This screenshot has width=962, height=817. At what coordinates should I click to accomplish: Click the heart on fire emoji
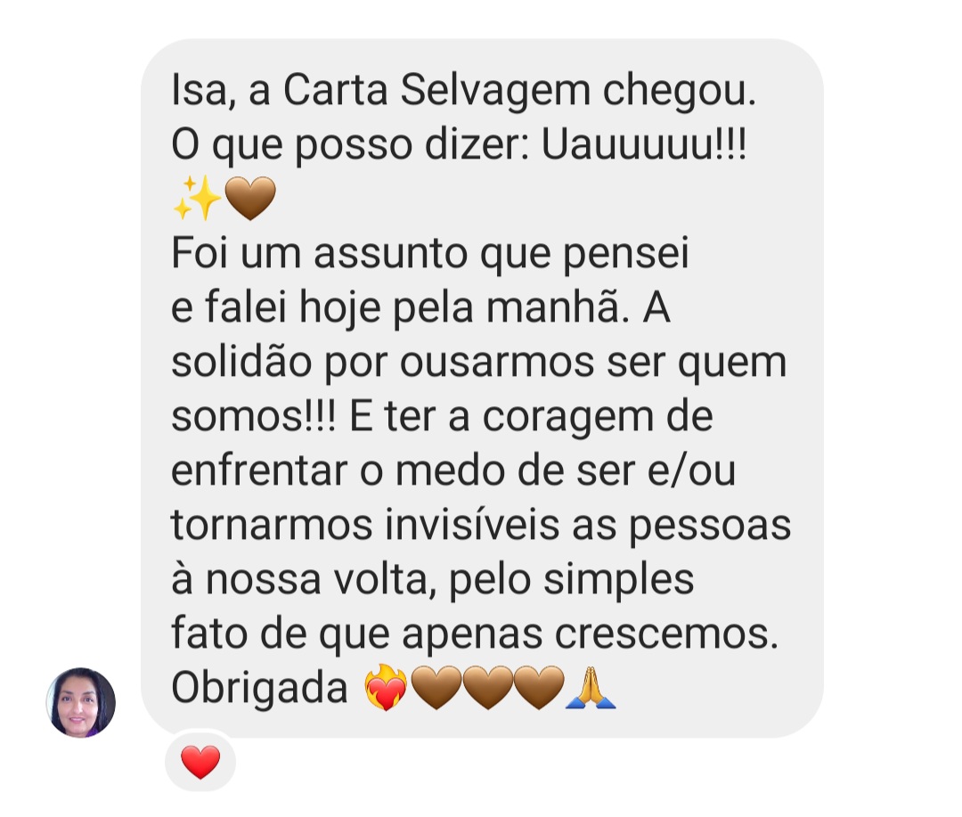(x=386, y=687)
